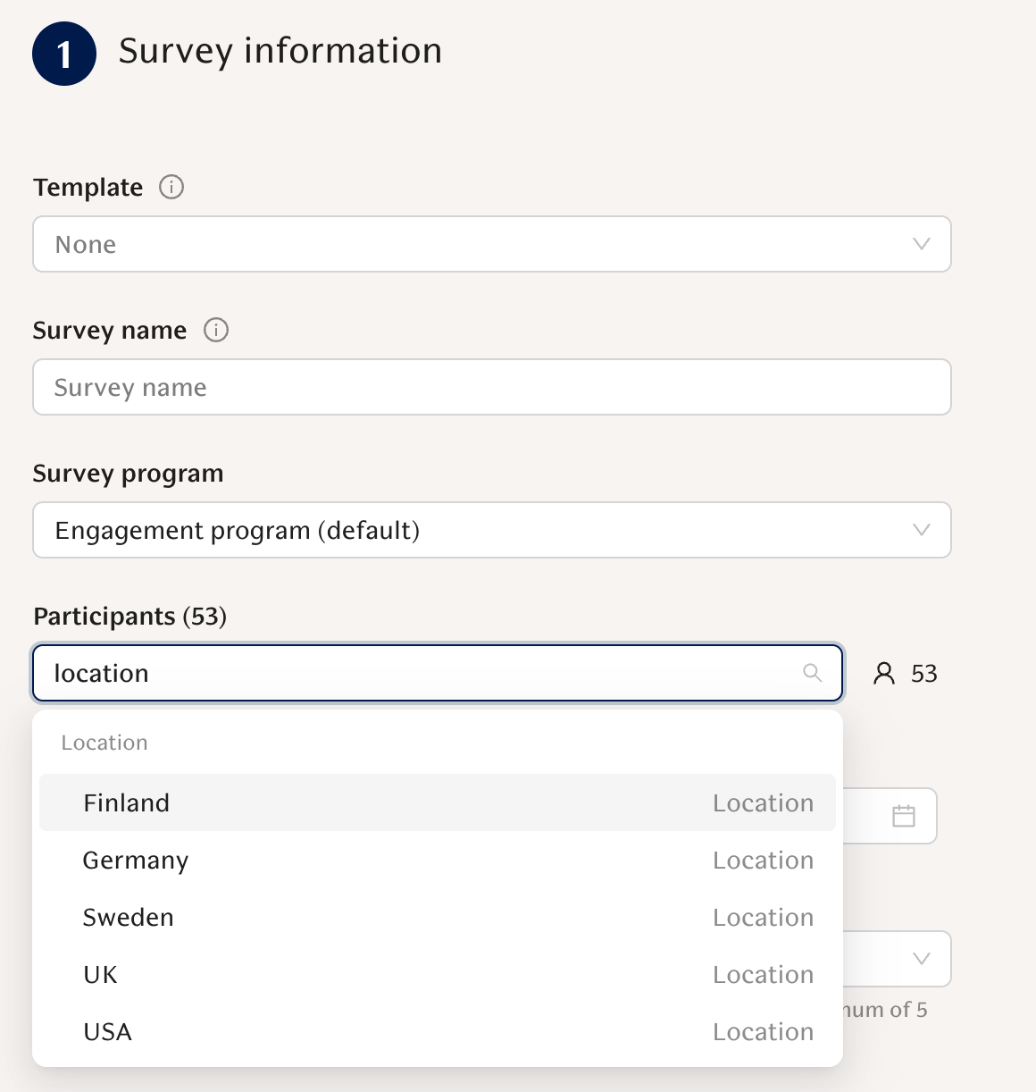The image size is (1036, 1092).
Task: Click the search magnifier icon in Participants field
Action: coord(812,673)
